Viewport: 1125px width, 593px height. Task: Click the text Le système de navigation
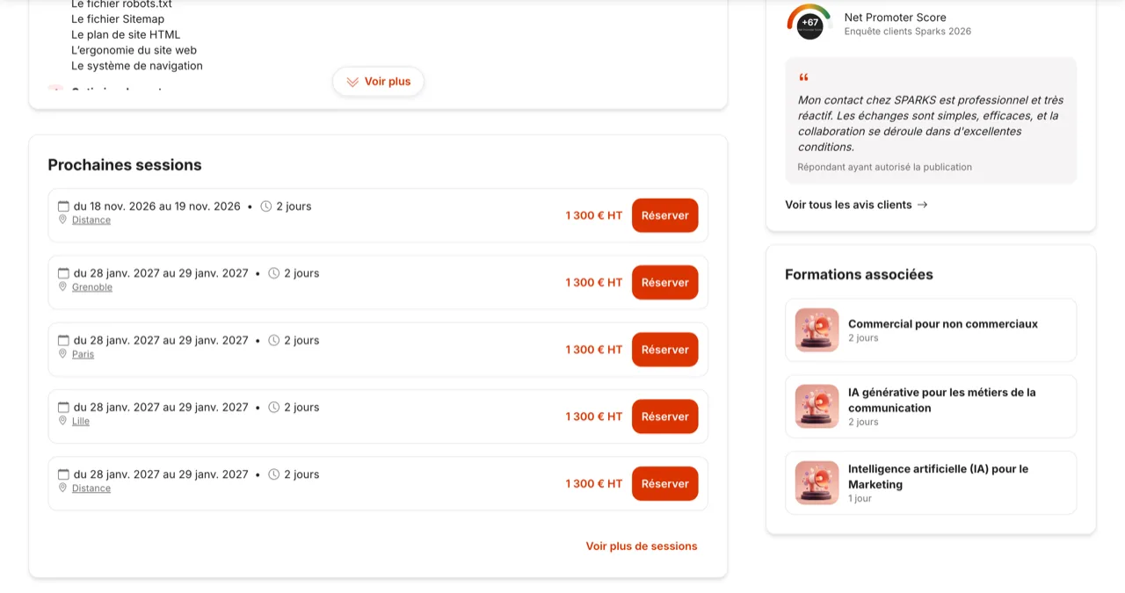tap(137, 66)
